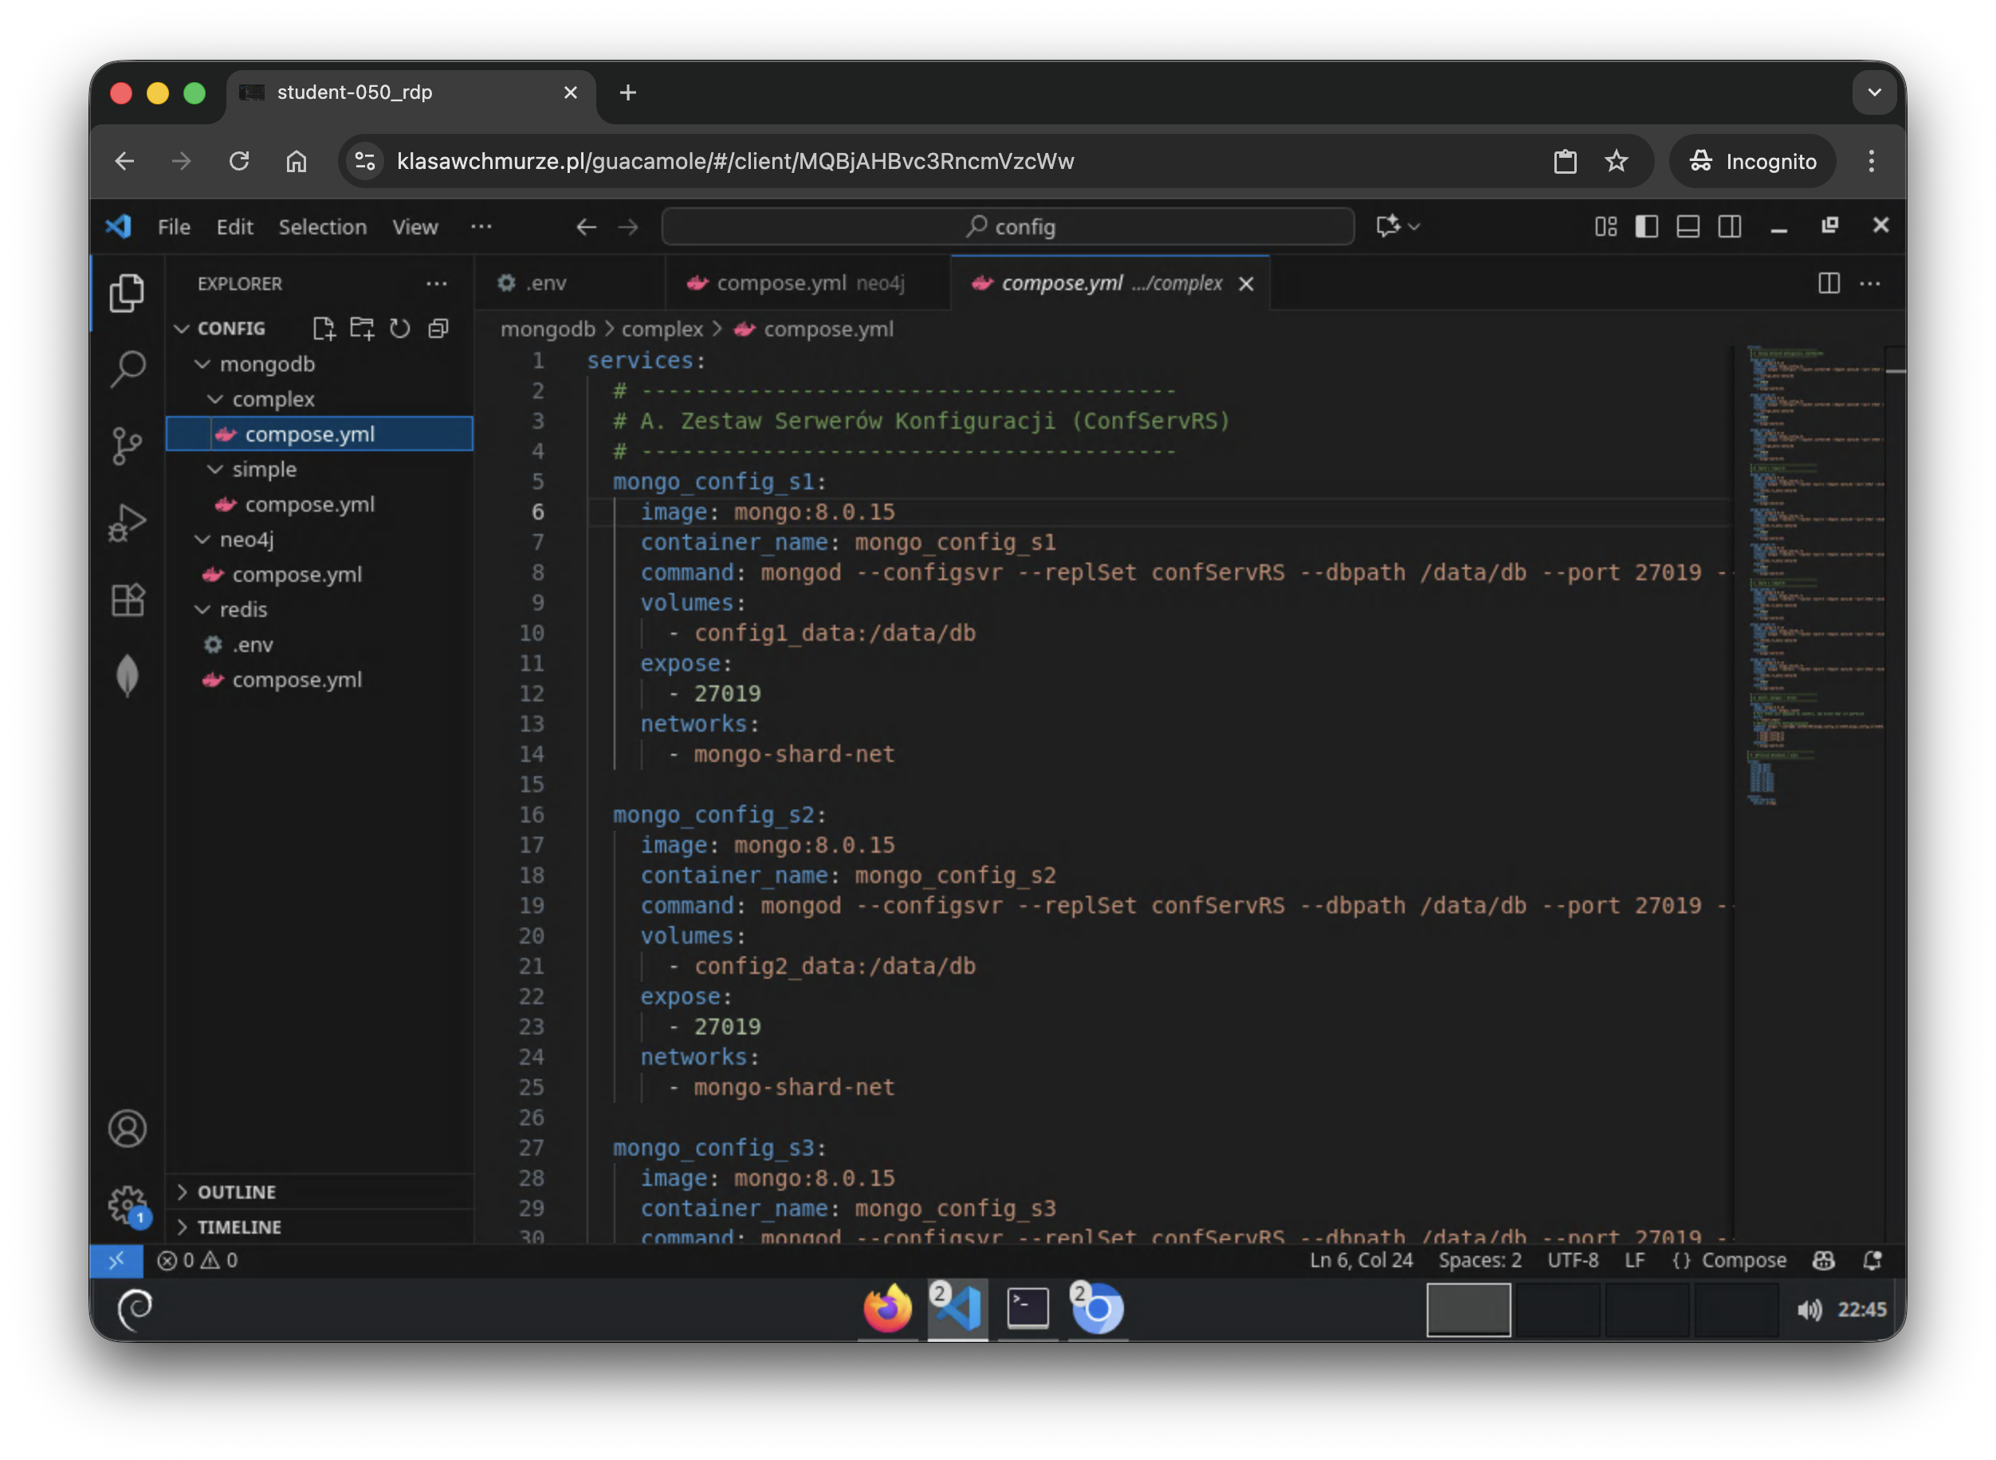Toggle the bottom panel visibility
1996x1460 pixels.
tap(1688, 227)
